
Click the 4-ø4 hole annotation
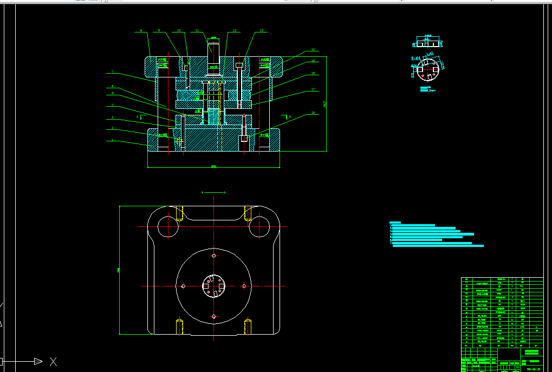(x=415, y=57)
